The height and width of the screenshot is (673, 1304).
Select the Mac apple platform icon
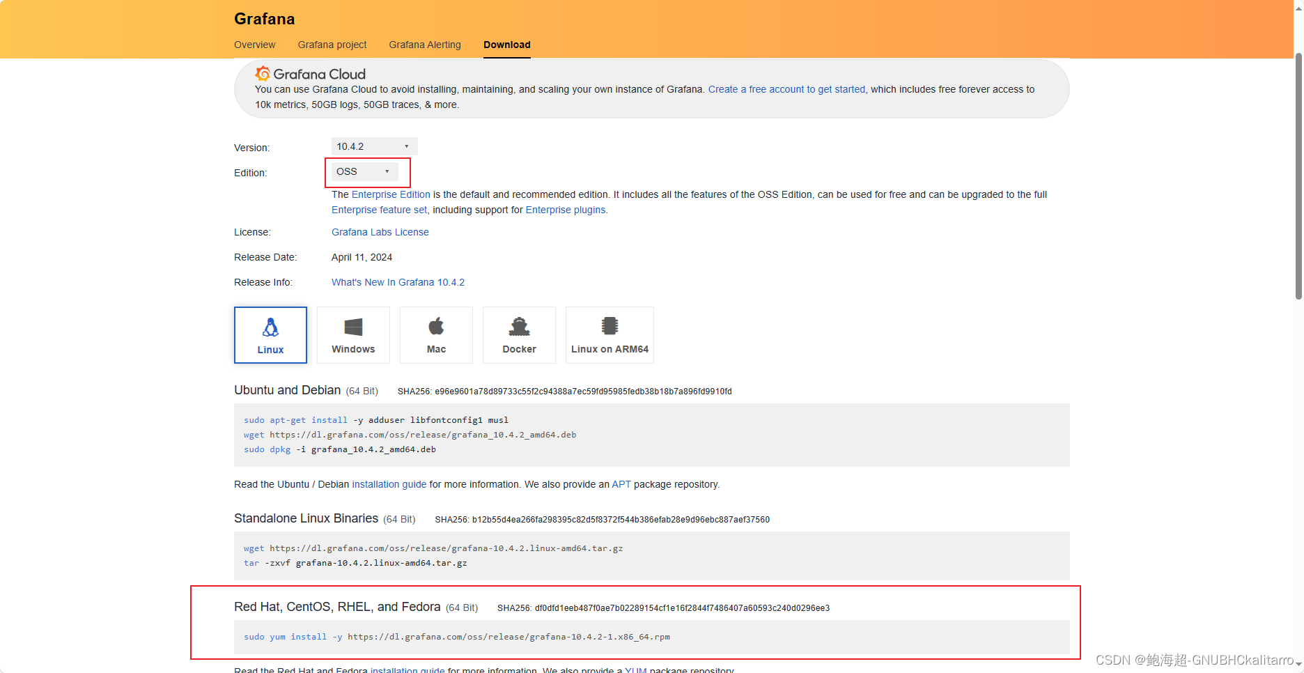[x=436, y=326]
